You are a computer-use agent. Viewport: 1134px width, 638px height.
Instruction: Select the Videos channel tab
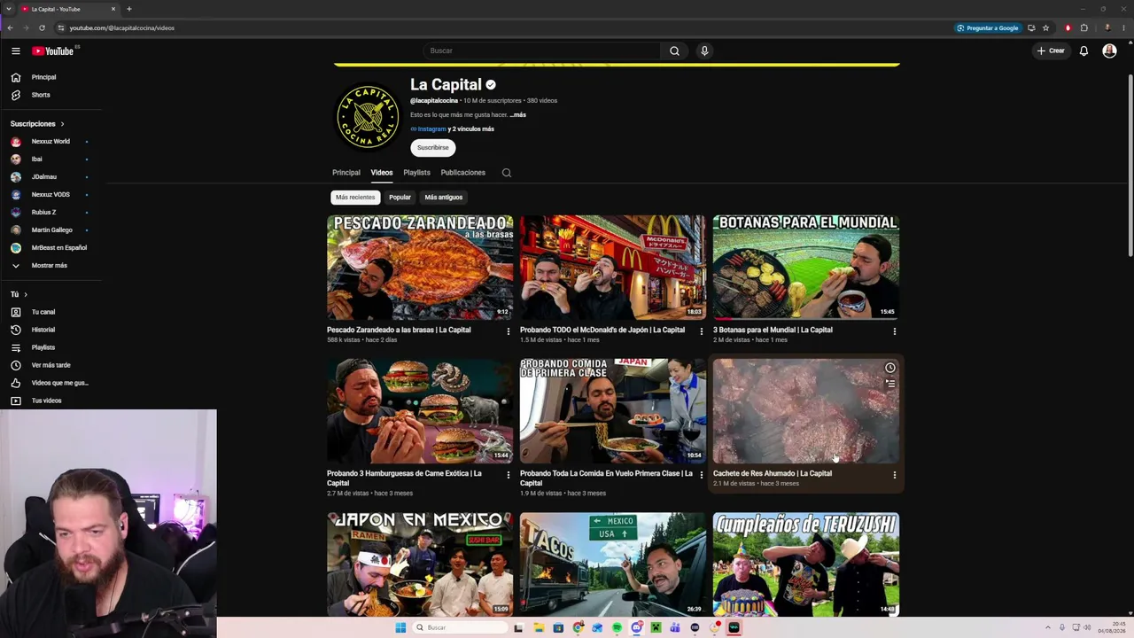click(382, 173)
